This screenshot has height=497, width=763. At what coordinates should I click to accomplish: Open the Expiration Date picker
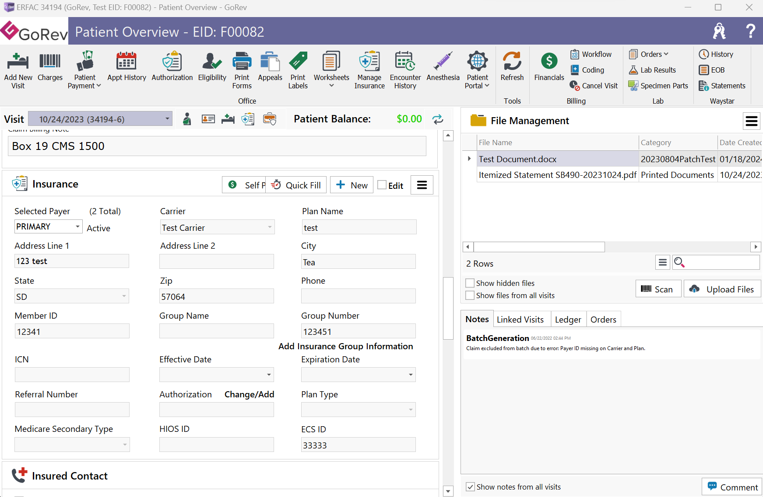tap(410, 375)
